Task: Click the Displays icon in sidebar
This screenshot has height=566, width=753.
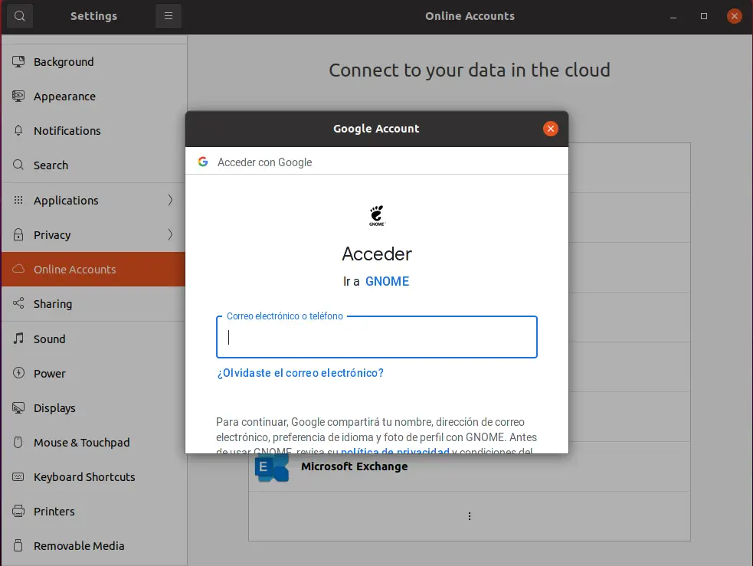Action: pos(18,407)
